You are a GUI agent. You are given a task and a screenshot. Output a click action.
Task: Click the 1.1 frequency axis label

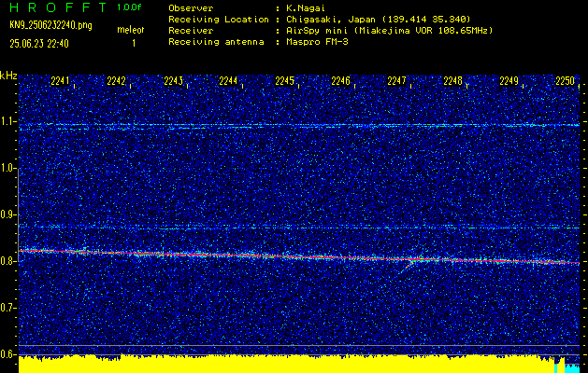pos(7,121)
